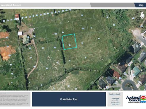Click the disclaimer text block
Viewport: 146px width, 109px height.
click(x=14, y=99)
